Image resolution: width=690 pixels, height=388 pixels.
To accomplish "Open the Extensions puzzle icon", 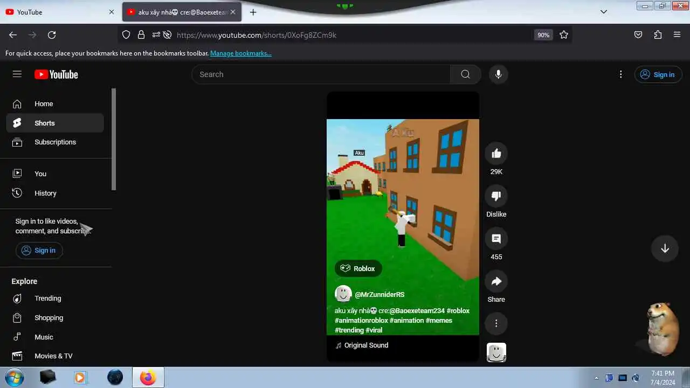I will coord(658,35).
